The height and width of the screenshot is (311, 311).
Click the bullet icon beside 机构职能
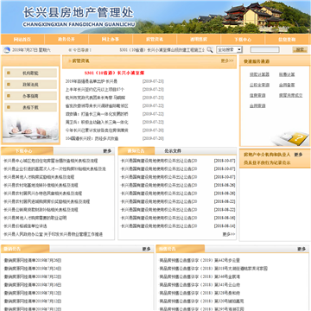point(9,73)
